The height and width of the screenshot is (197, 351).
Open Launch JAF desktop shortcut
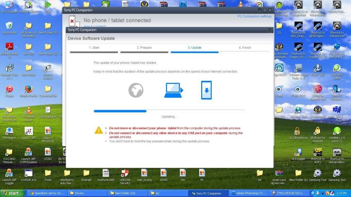[x=28, y=133]
